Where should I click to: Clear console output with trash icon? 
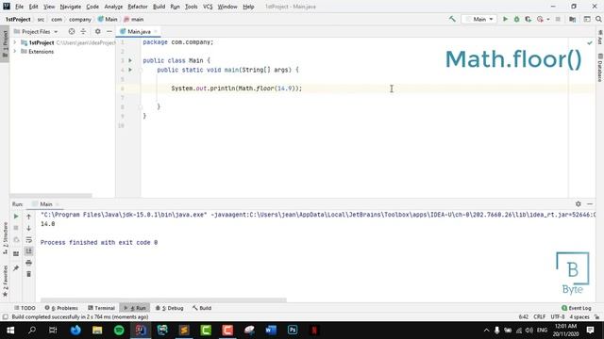coord(28,274)
